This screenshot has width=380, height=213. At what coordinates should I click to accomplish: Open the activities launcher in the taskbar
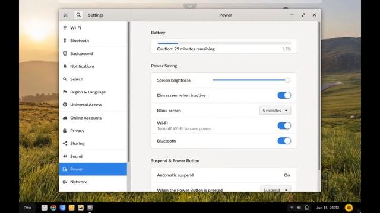[27, 208]
